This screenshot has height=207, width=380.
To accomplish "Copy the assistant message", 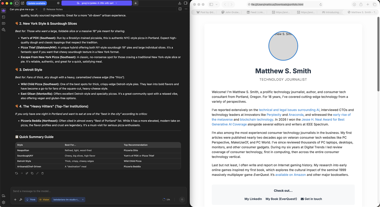I will tap(32, 173).
